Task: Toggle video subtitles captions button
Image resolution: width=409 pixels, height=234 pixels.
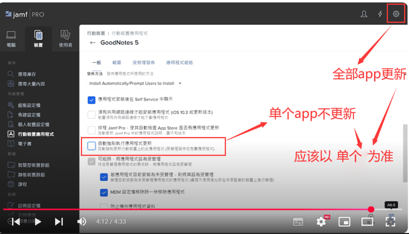Action: point(298,222)
